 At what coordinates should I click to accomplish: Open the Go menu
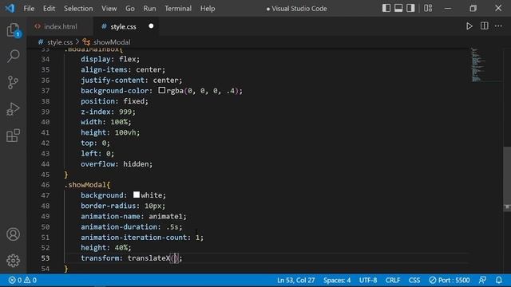(x=129, y=9)
